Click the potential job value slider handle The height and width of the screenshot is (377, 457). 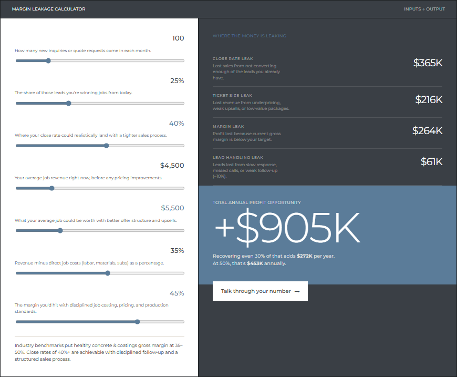click(60, 230)
